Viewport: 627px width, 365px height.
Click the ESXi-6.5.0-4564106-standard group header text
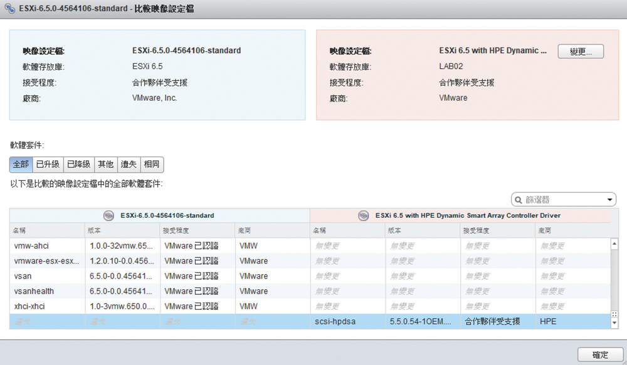click(x=167, y=215)
